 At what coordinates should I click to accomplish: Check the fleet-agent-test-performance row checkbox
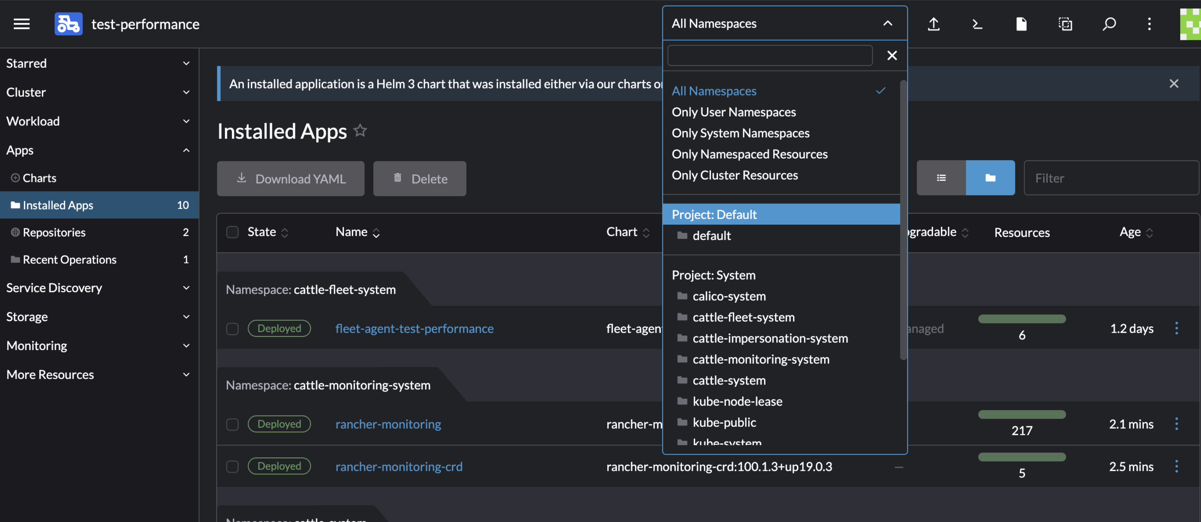pos(232,329)
